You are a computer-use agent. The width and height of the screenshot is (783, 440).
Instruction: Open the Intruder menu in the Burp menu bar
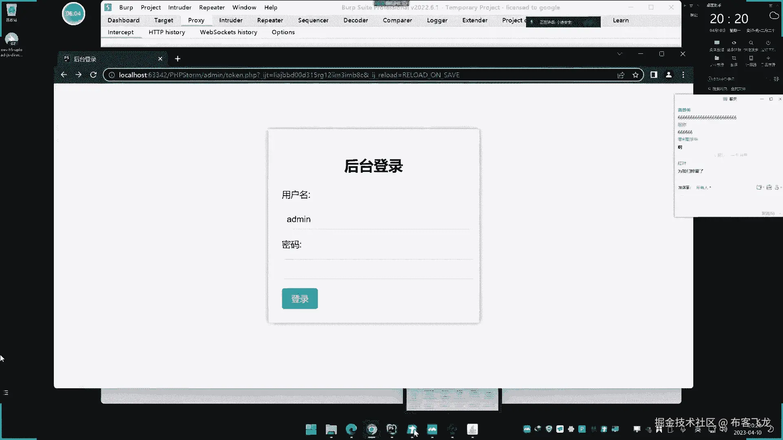179,7
